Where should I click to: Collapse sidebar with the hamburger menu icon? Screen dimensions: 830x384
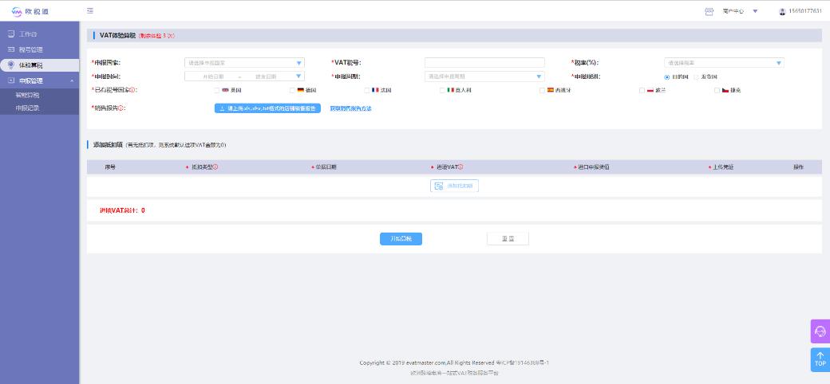pyautogui.click(x=90, y=10)
